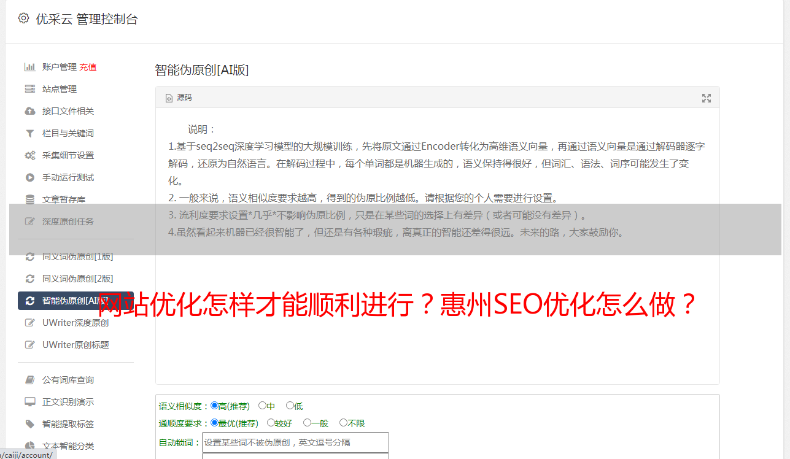Click the line starting 4.虽然看起来机器已经很智能了
790x459 pixels.
tap(397, 233)
